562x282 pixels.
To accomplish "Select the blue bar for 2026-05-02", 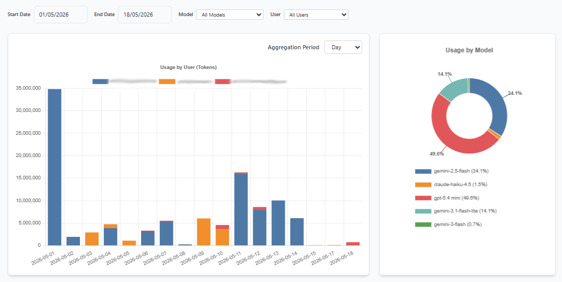I will point(73,241).
